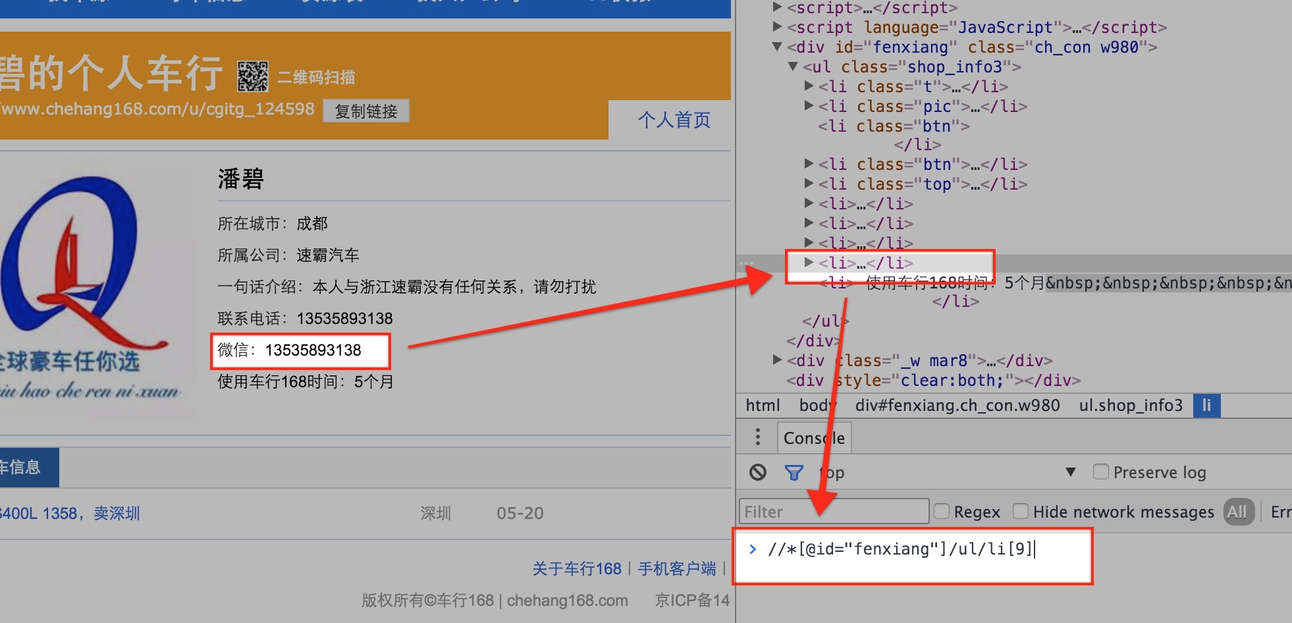Focus the console Filter input field
The image size is (1292, 623).
pyautogui.click(x=834, y=511)
